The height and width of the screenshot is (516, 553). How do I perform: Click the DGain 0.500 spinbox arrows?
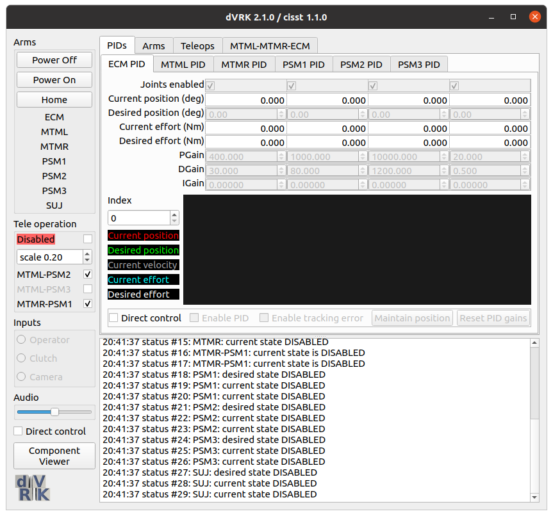[525, 170]
